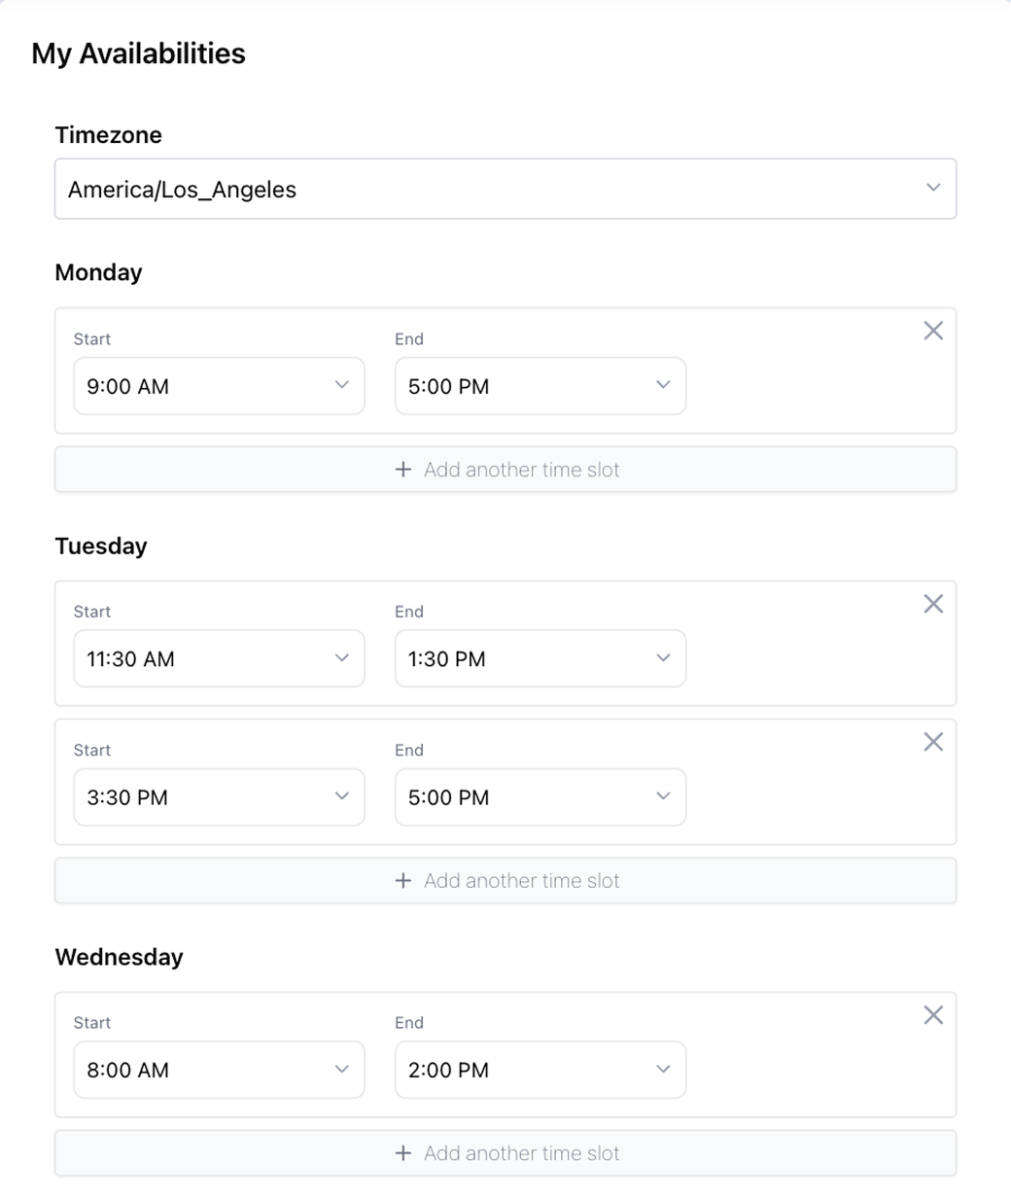The height and width of the screenshot is (1199, 1011).
Task: Open the America/Los_Angeles timezone dropdown
Action: click(x=505, y=189)
